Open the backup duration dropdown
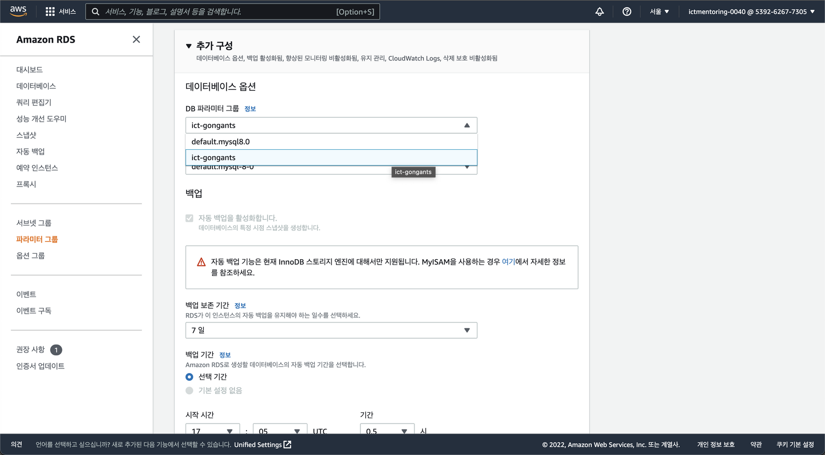 (x=387, y=428)
